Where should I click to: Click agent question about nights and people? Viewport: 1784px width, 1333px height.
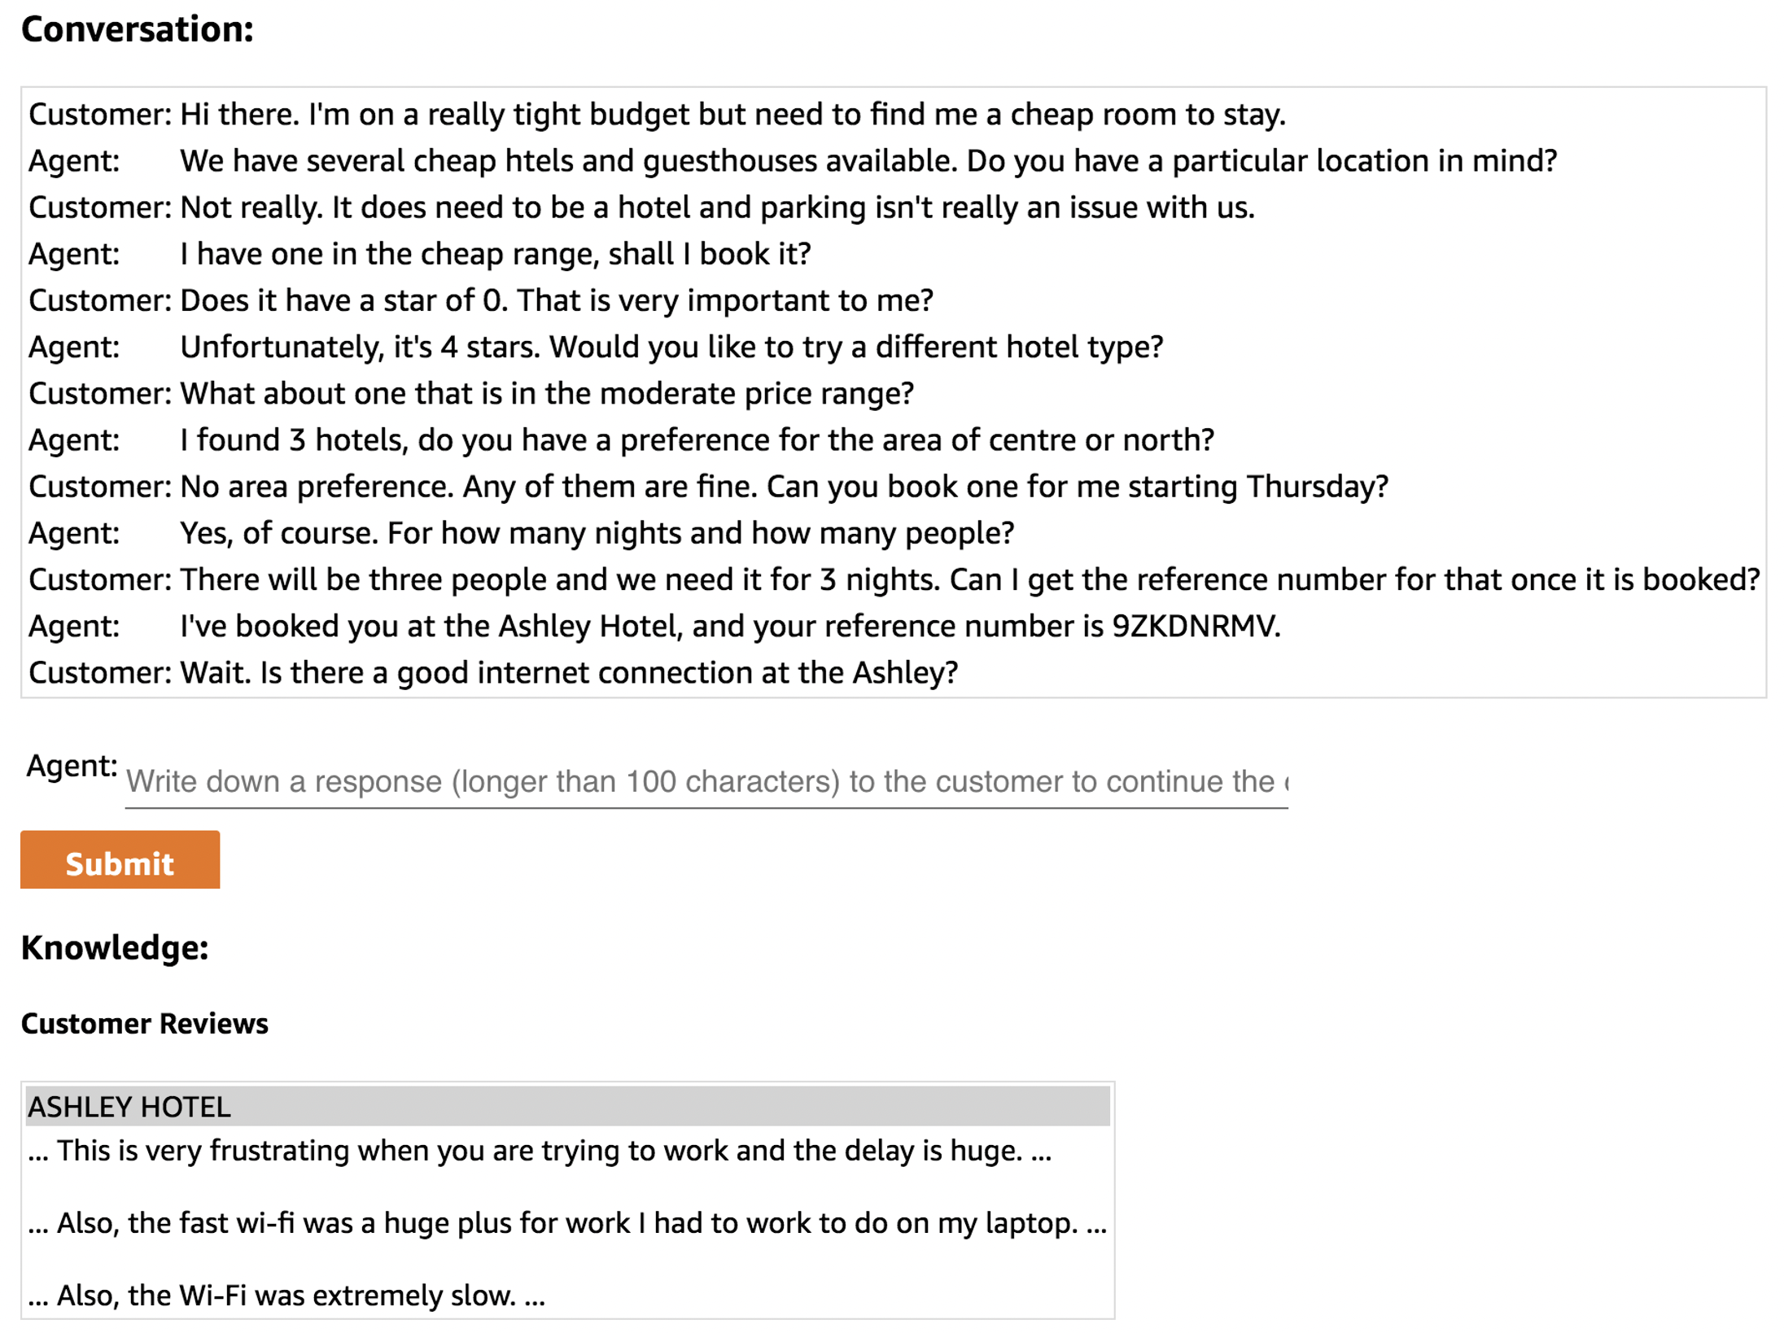coord(597,533)
